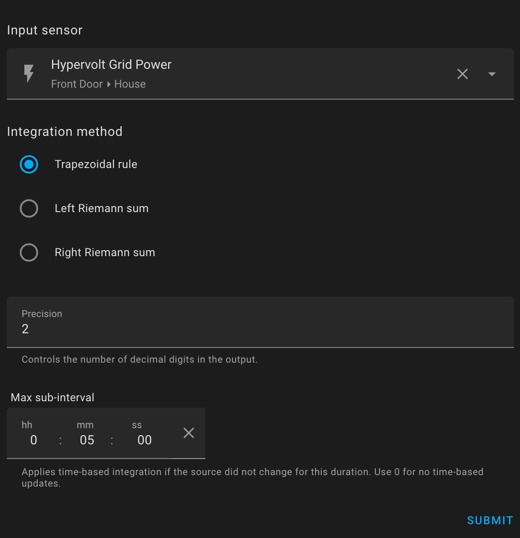Select the Trapezoidal rule radio button
Image resolution: width=520 pixels, height=538 pixels.
point(29,164)
